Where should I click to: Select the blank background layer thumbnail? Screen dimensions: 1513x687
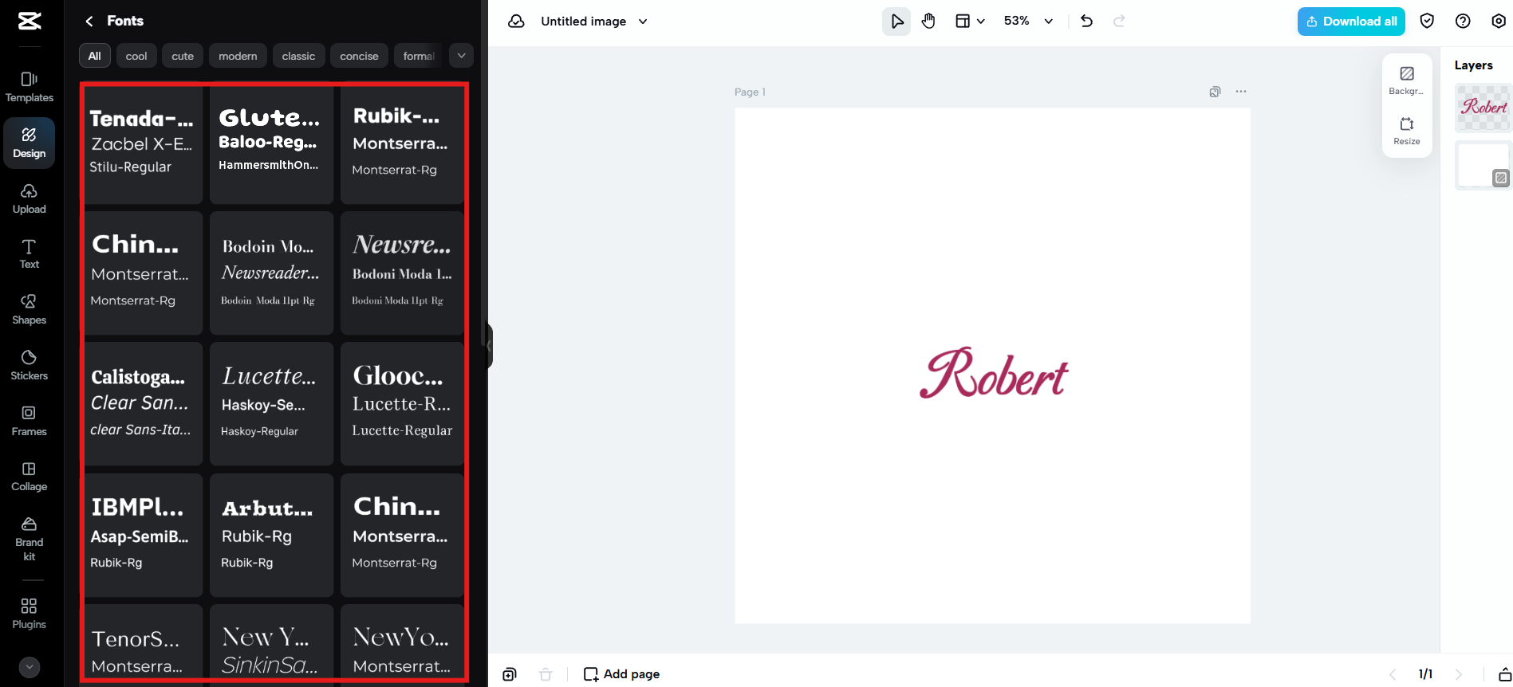click(x=1483, y=165)
